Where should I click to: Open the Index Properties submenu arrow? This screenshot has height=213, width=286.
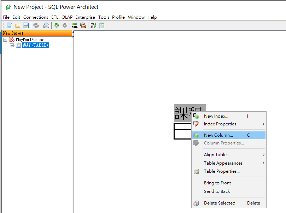click(x=263, y=124)
